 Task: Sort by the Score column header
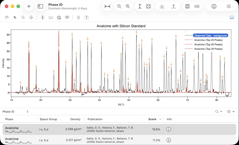tap(152, 119)
